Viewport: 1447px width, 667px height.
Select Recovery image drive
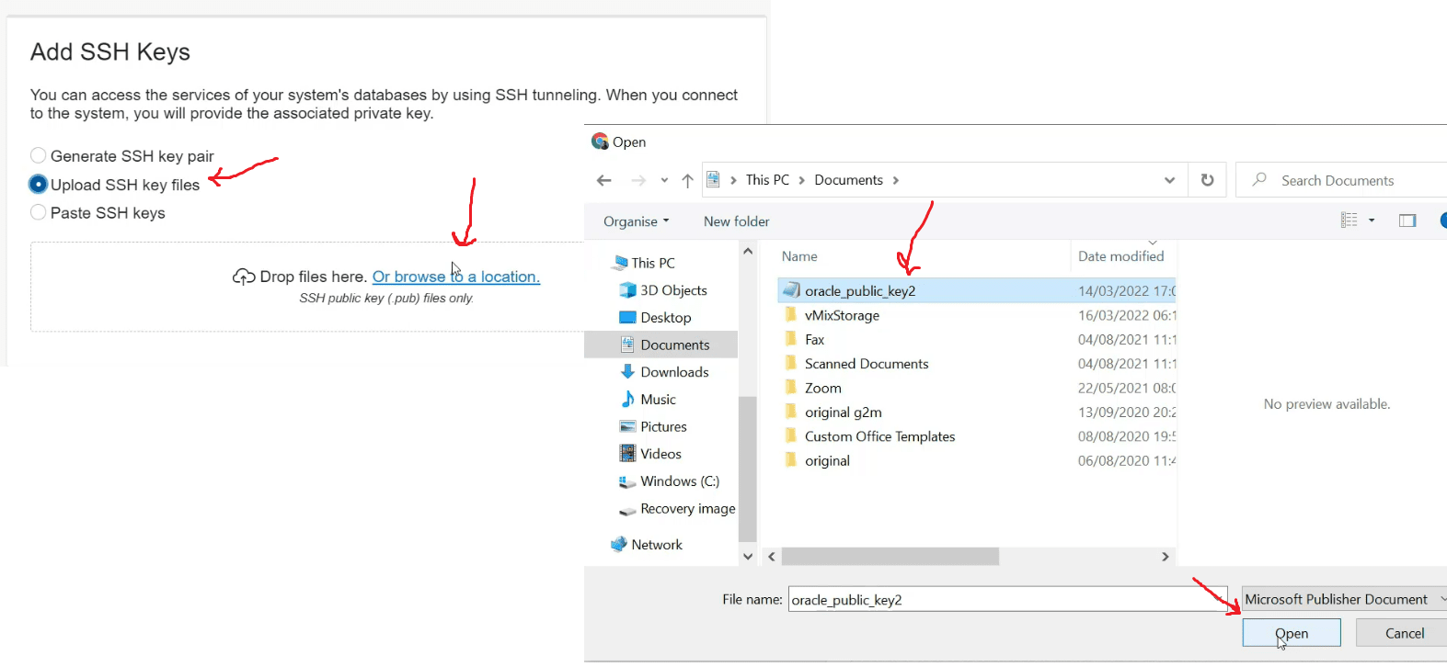[688, 509]
